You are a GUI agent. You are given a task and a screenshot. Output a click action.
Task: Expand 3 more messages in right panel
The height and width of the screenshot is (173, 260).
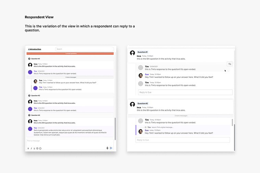181,116
